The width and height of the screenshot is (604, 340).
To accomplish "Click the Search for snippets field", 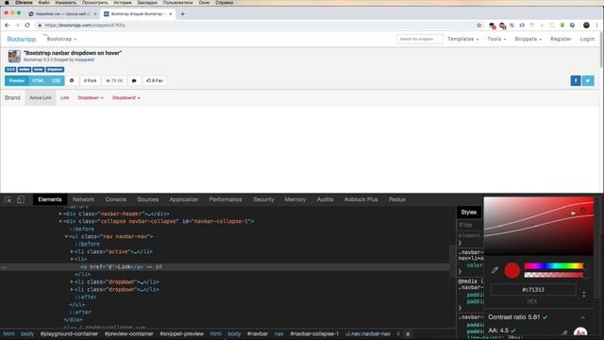I will pos(419,39).
